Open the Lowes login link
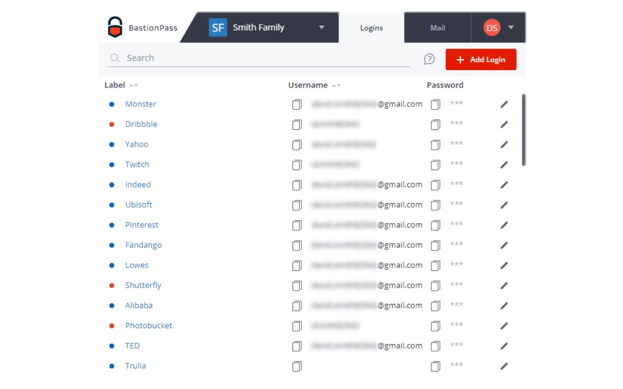 click(137, 265)
